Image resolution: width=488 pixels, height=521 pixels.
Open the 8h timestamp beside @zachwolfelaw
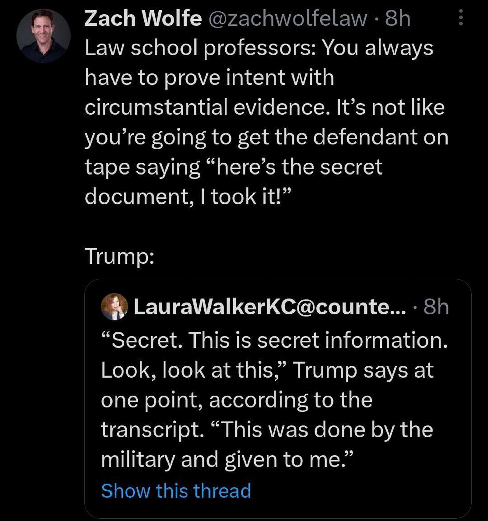pyautogui.click(x=398, y=19)
